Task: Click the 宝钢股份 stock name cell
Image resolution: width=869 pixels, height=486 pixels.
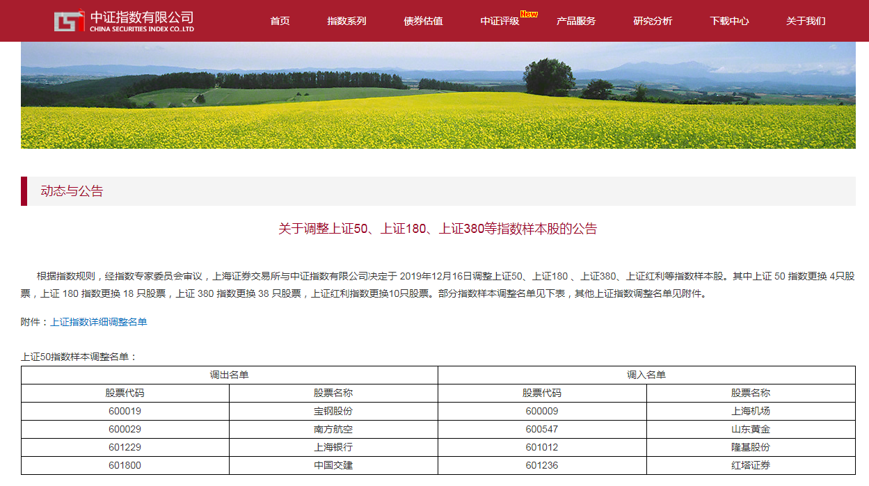Action: click(x=333, y=411)
